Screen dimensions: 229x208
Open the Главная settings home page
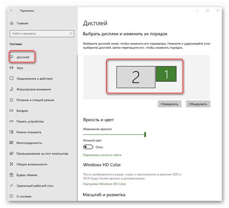22,23
